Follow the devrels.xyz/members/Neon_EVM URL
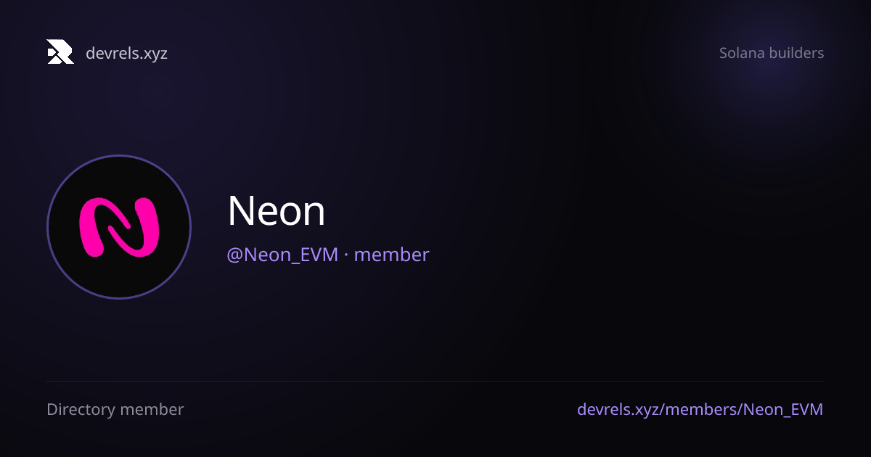The image size is (871, 457). click(x=700, y=410)
